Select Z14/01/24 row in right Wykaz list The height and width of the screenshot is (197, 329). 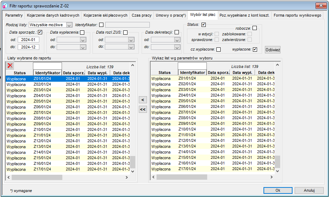point(212,152)
